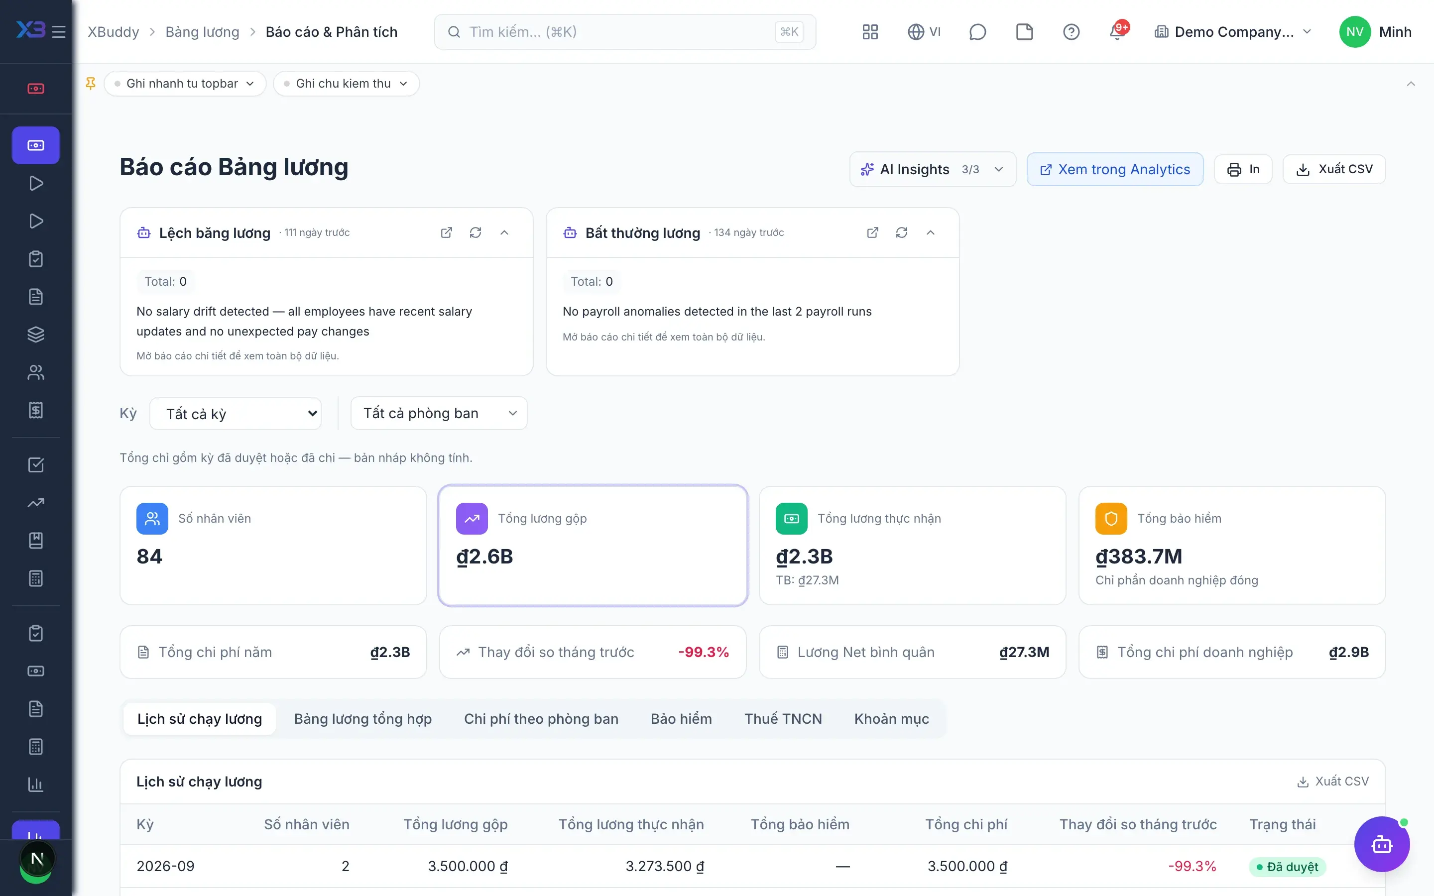Select the highlighted payroll icon in sidebar
Viewport: 1434px width, 896px height.
[35, 145]
